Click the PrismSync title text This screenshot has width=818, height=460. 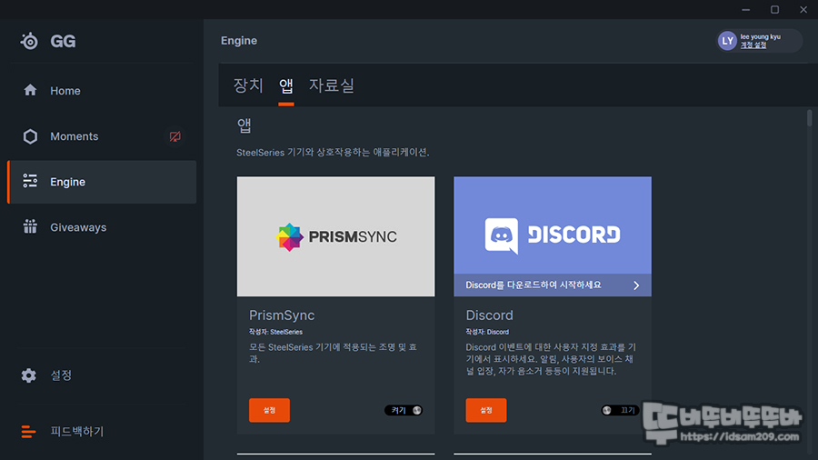[x=282, y=315]
